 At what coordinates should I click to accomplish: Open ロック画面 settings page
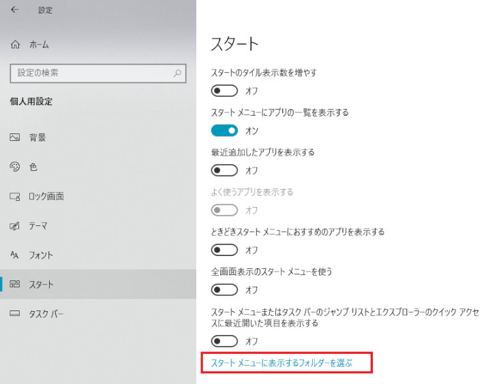point(98,196)
